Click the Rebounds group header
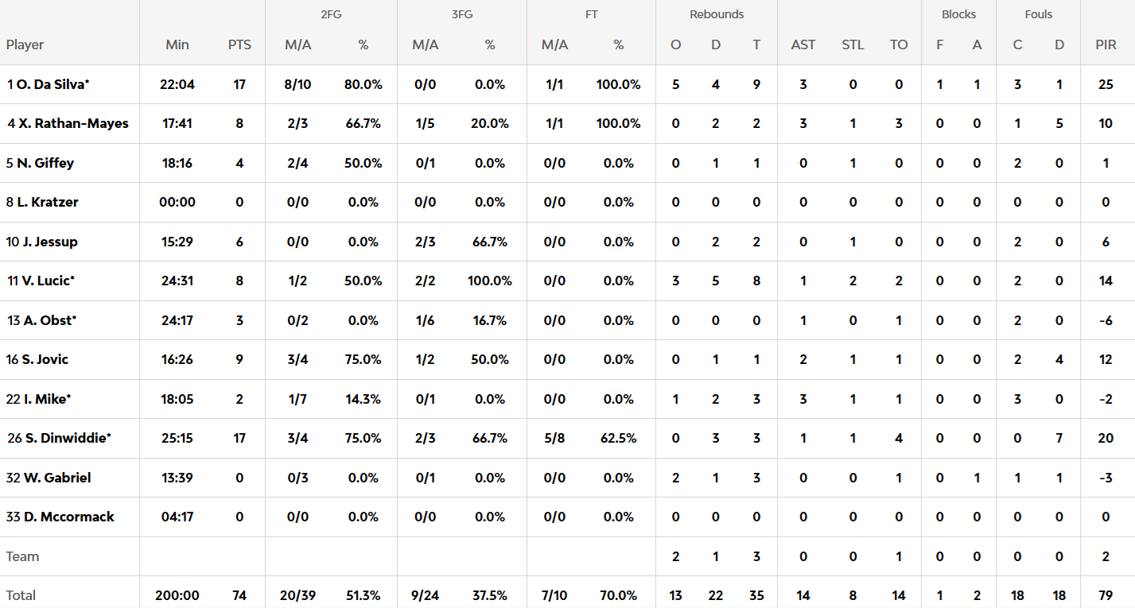 (x=717, y=14)
